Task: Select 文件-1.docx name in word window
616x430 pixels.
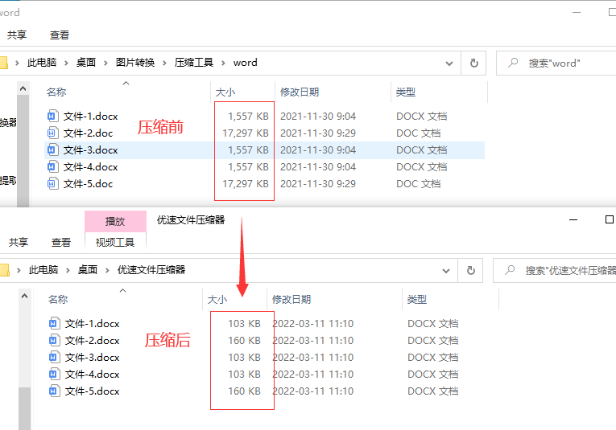Action: tap(91, 117)
